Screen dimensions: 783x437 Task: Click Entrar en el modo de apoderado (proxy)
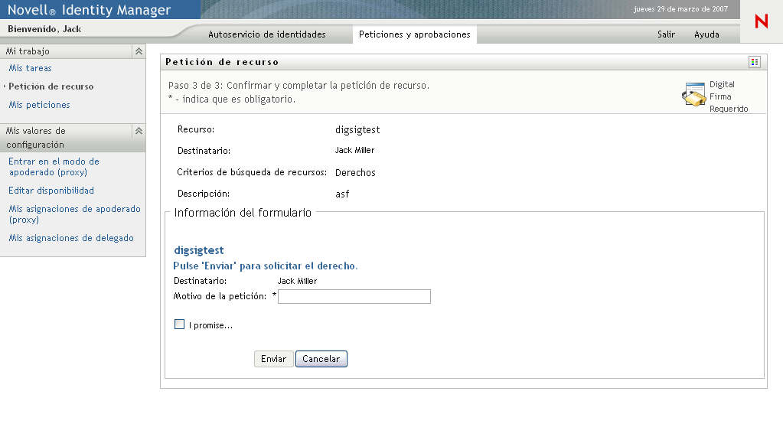54,167
